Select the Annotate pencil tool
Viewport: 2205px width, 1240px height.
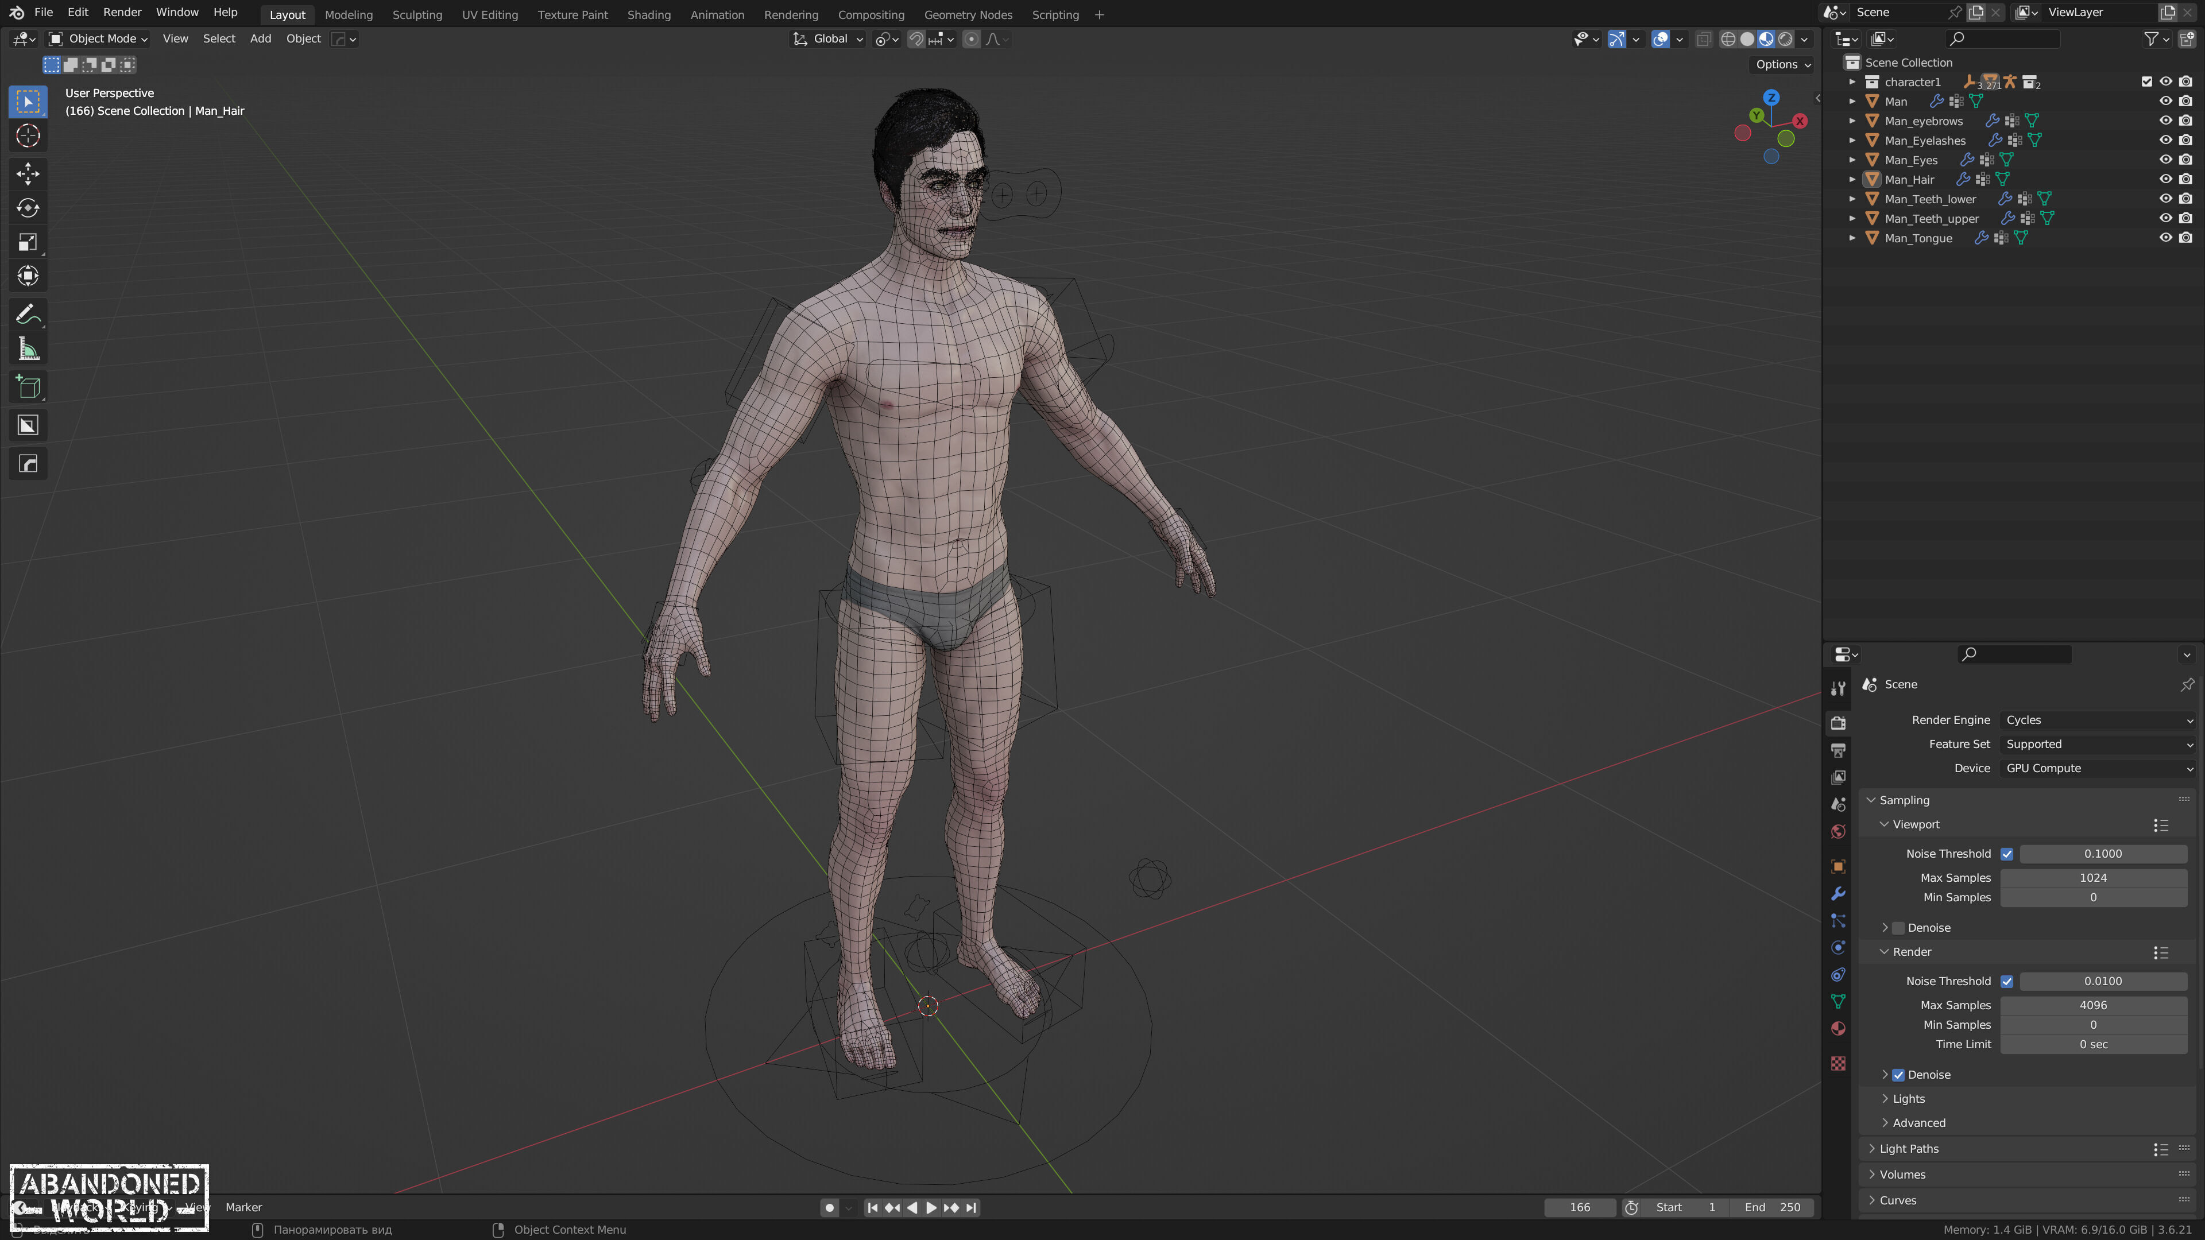pos(28,315)
